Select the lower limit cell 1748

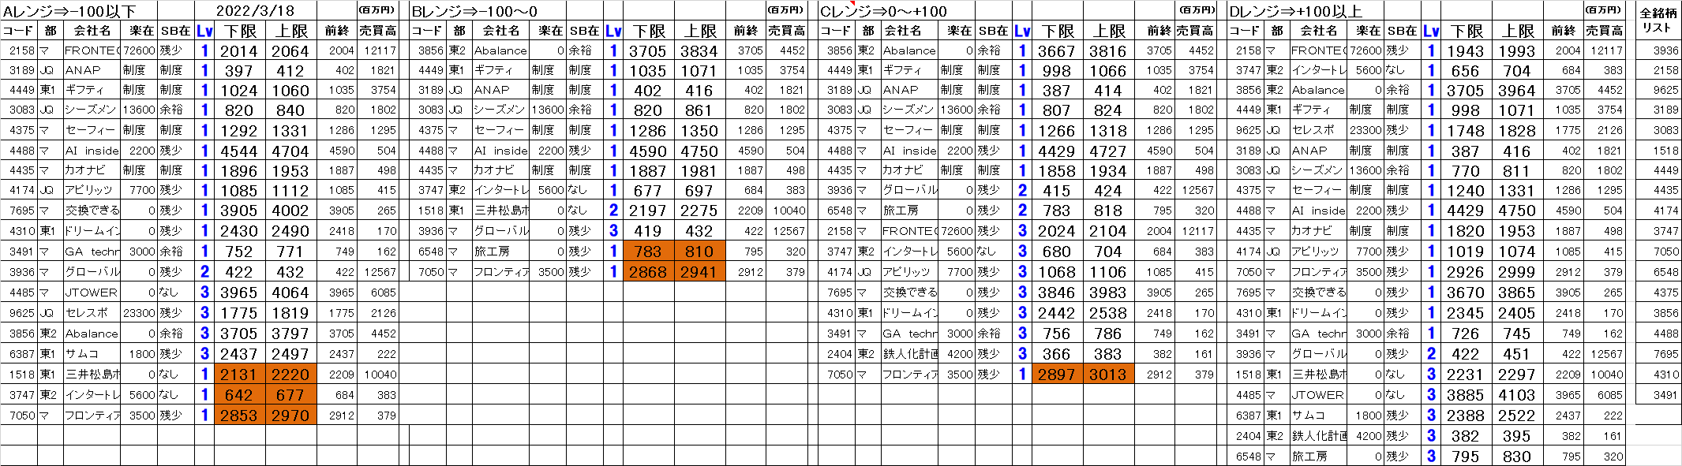pyautogui.click(x=1466, y=131)
